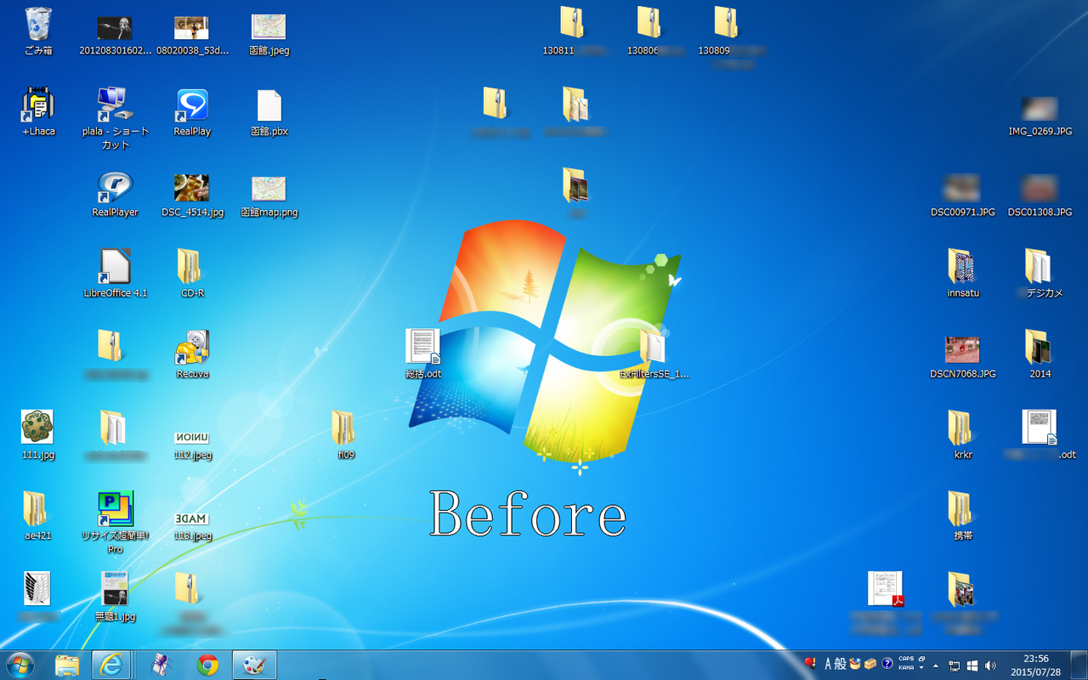Open the ごみ箱 recycle bin icon
1088x680 pixels.
point(38,24)
